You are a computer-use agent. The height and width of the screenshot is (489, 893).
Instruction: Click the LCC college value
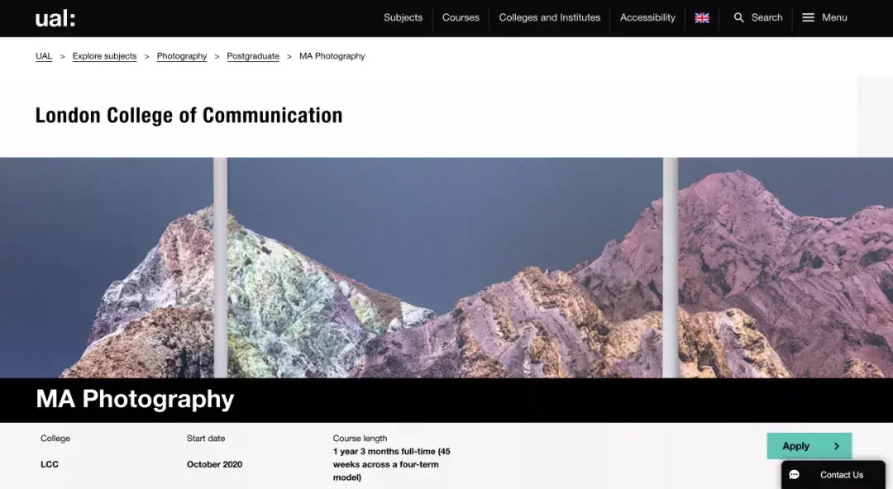[x=50, y=464]
